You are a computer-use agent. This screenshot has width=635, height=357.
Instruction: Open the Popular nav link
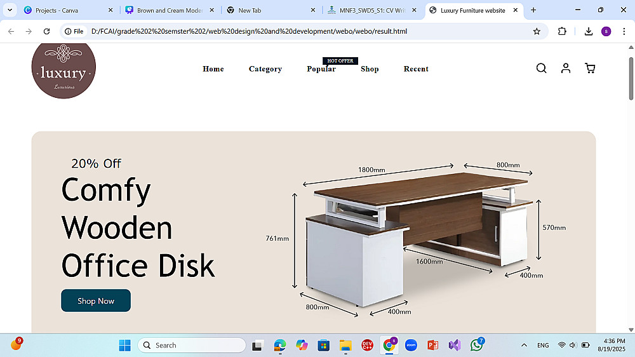(321, 69)
